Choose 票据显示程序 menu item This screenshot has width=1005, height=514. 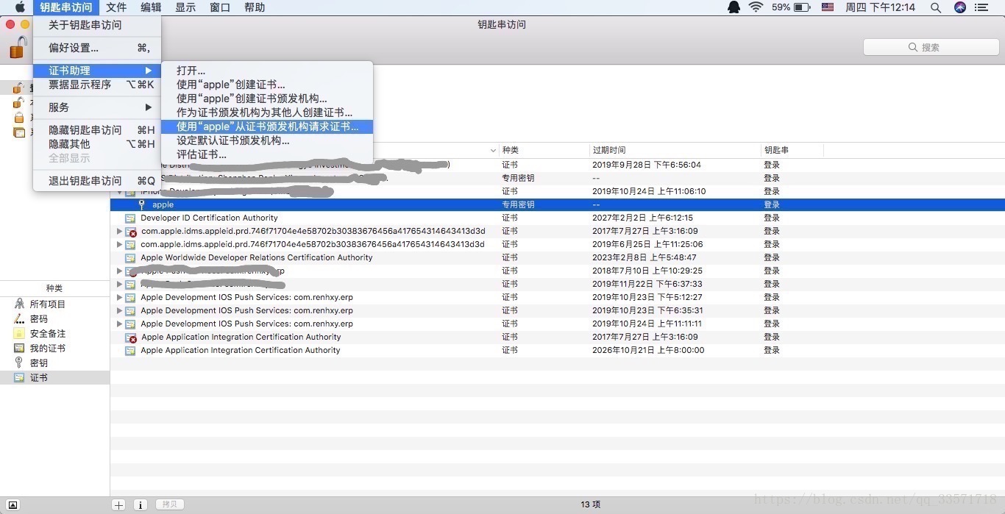pos(97,85)
